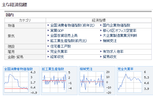Open the 全国消費者物価指数 line chart thumbnail
Screen dimensions: 153x99
pyautogui.click(x=16, y=82)
